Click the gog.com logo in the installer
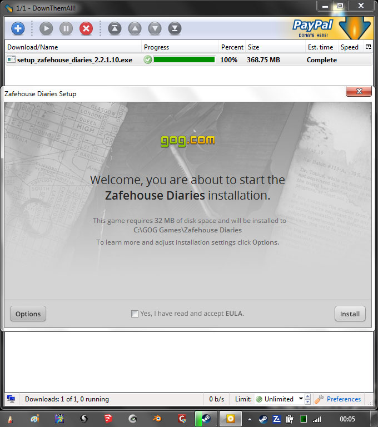The width and height of the screenshot is (378, 427). point(188,141)
